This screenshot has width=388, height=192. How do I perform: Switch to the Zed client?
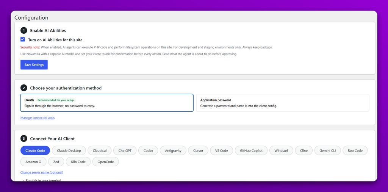tap(56, 162)
